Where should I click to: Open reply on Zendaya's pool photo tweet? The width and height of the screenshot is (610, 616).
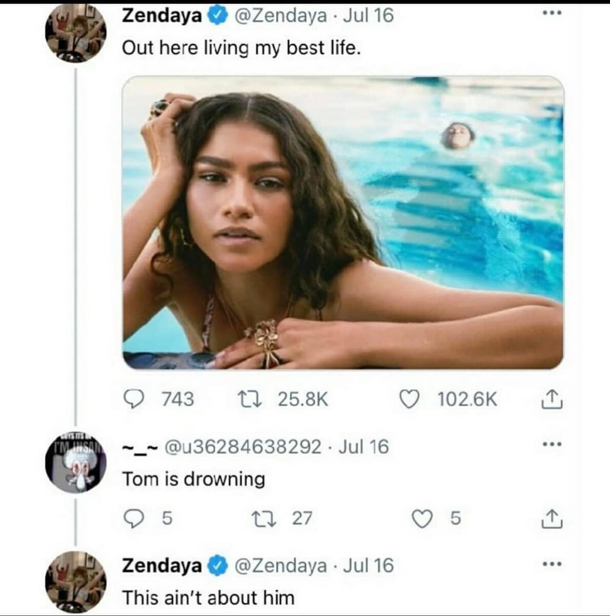(134, 399)
